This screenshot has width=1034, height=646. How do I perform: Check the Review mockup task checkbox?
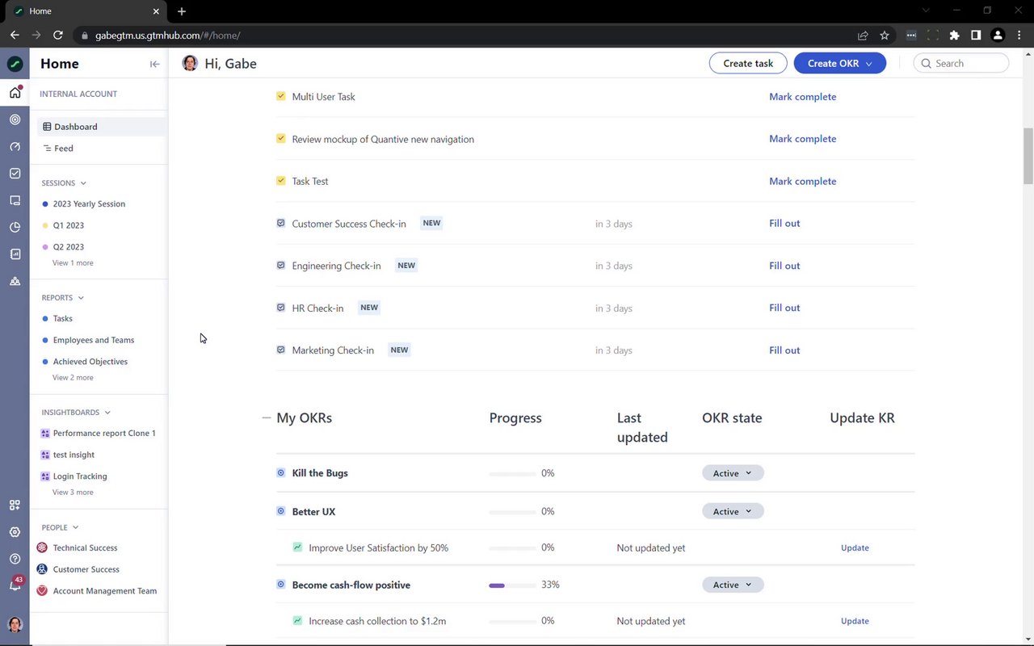(280, 139)
